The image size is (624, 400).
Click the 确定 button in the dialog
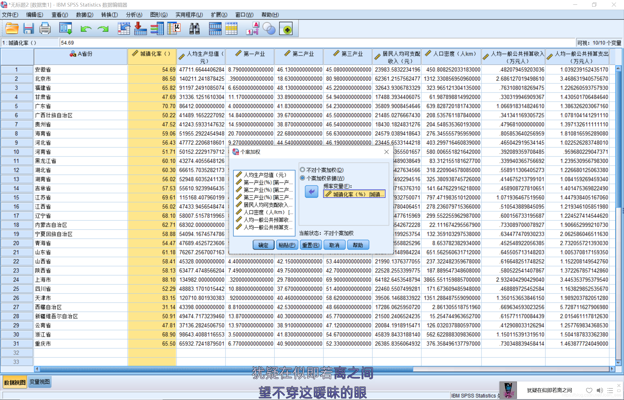point(263,245)
